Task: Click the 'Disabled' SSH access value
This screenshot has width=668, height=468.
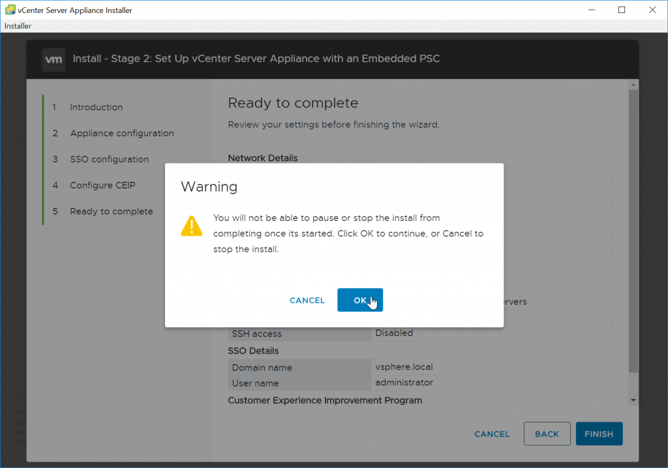Action: point(394,333)
